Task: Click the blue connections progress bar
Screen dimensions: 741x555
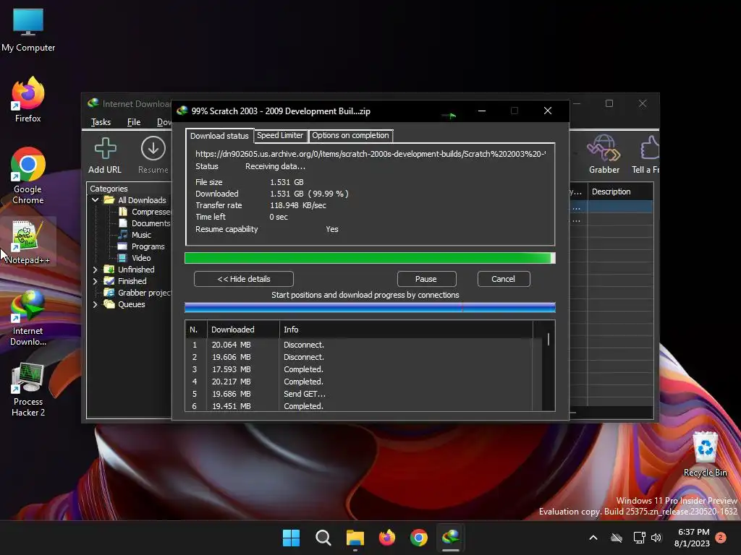Action: coord(370,308)
